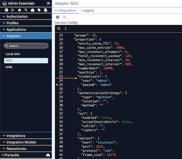
Task: Click the save disk icon above Service Config
Action: [58, 17]
